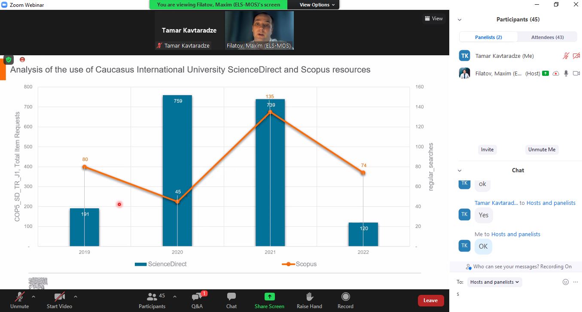582x312 pixels.
Task: Click the 'OK' chat message bubble
Action: pos(483,246)
